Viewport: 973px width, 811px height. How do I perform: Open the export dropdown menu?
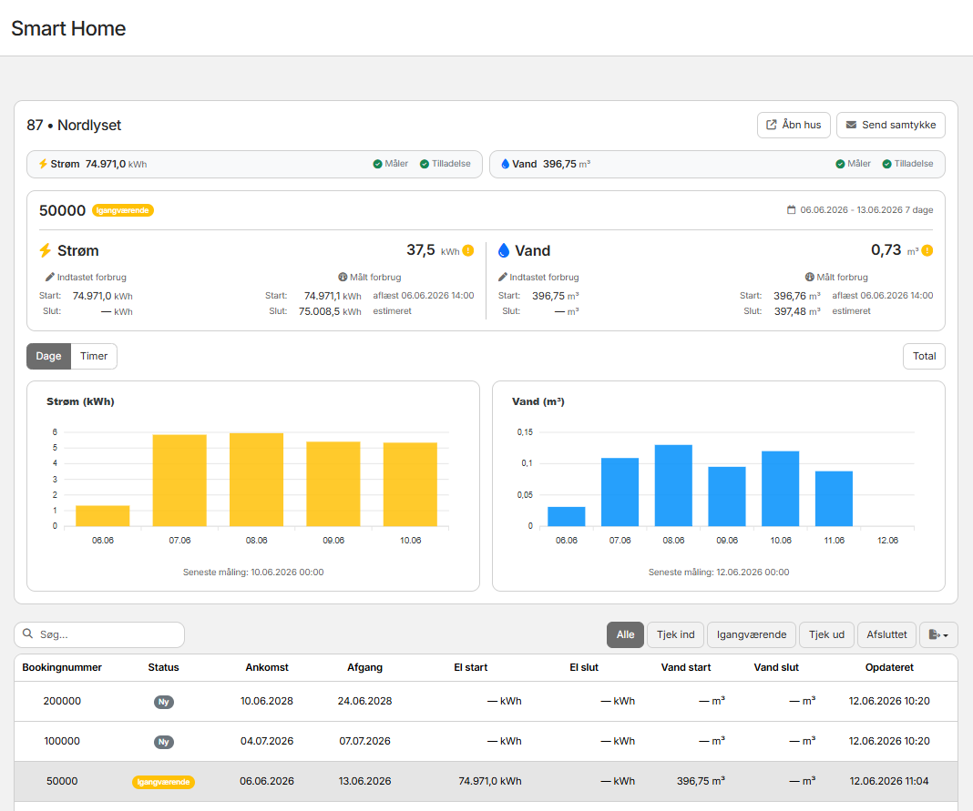click(938, 635)
